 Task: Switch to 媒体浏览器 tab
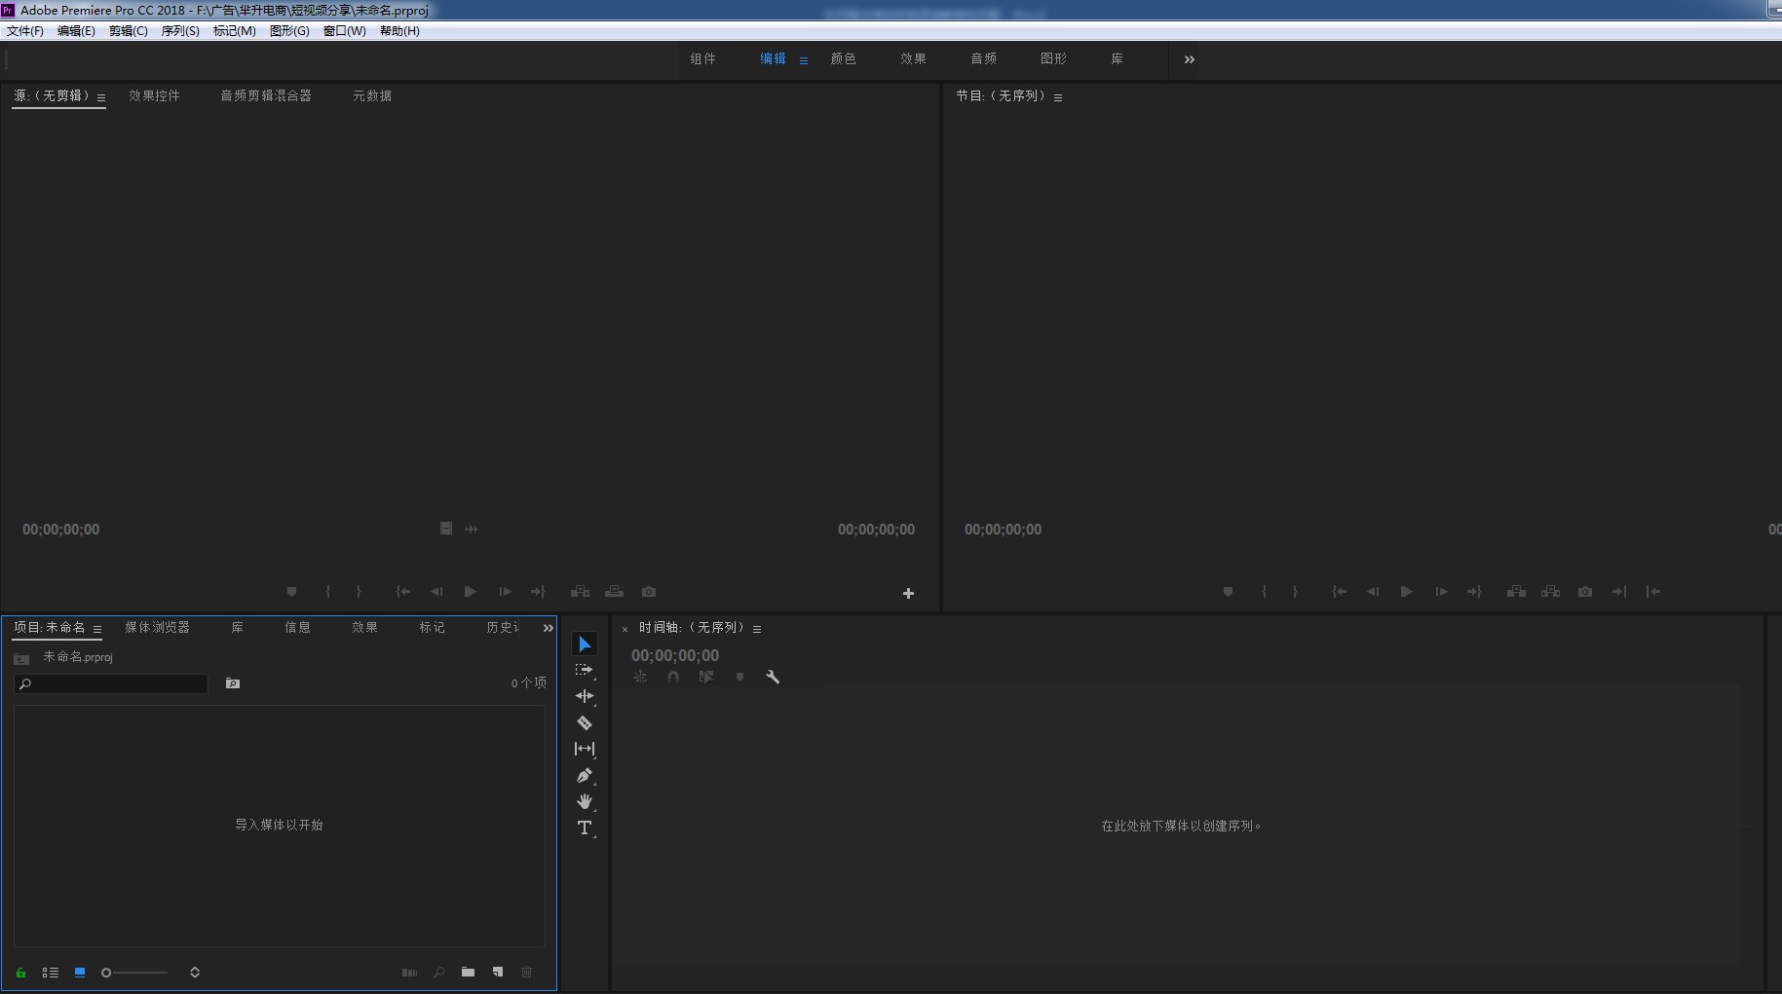tap(157, 627)
